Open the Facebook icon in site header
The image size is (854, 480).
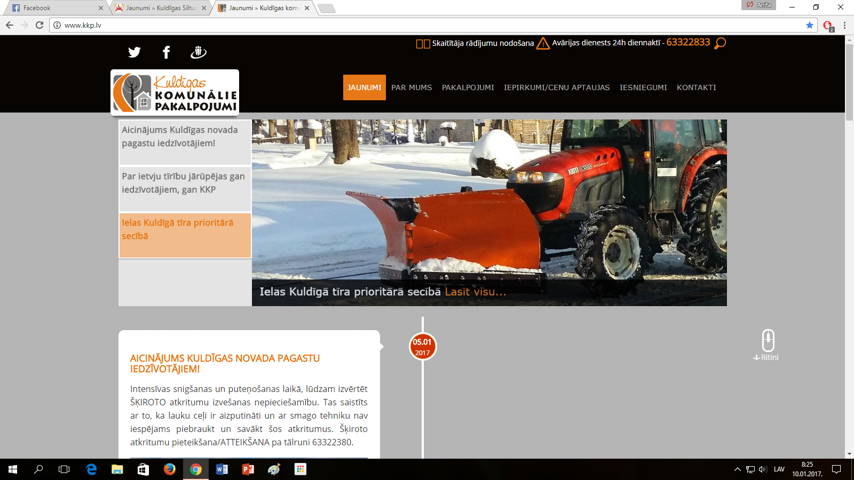(x=166, y=52)
